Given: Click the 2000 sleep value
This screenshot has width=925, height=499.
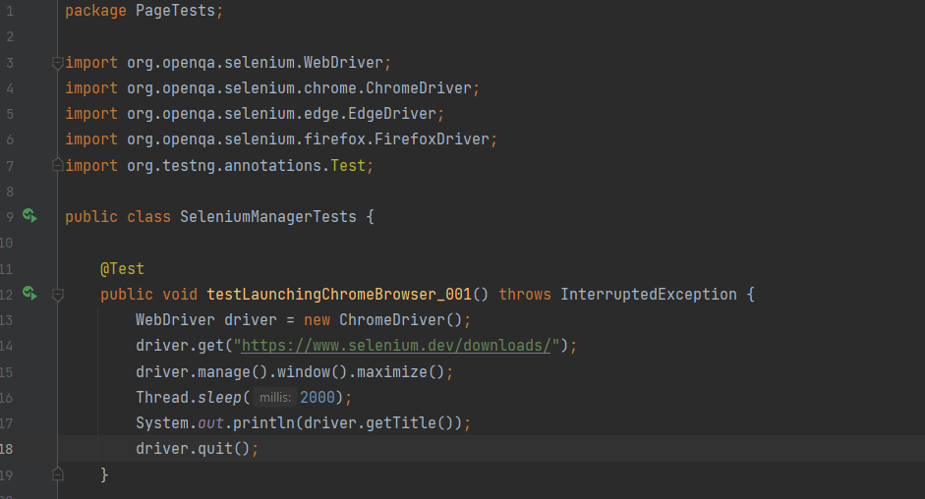Looking at the screenshot, I should coord(318,398).
